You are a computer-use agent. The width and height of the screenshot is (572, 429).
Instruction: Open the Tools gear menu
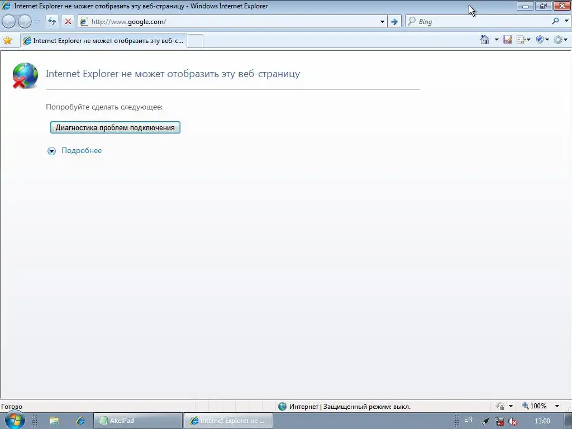pos(558,40)
